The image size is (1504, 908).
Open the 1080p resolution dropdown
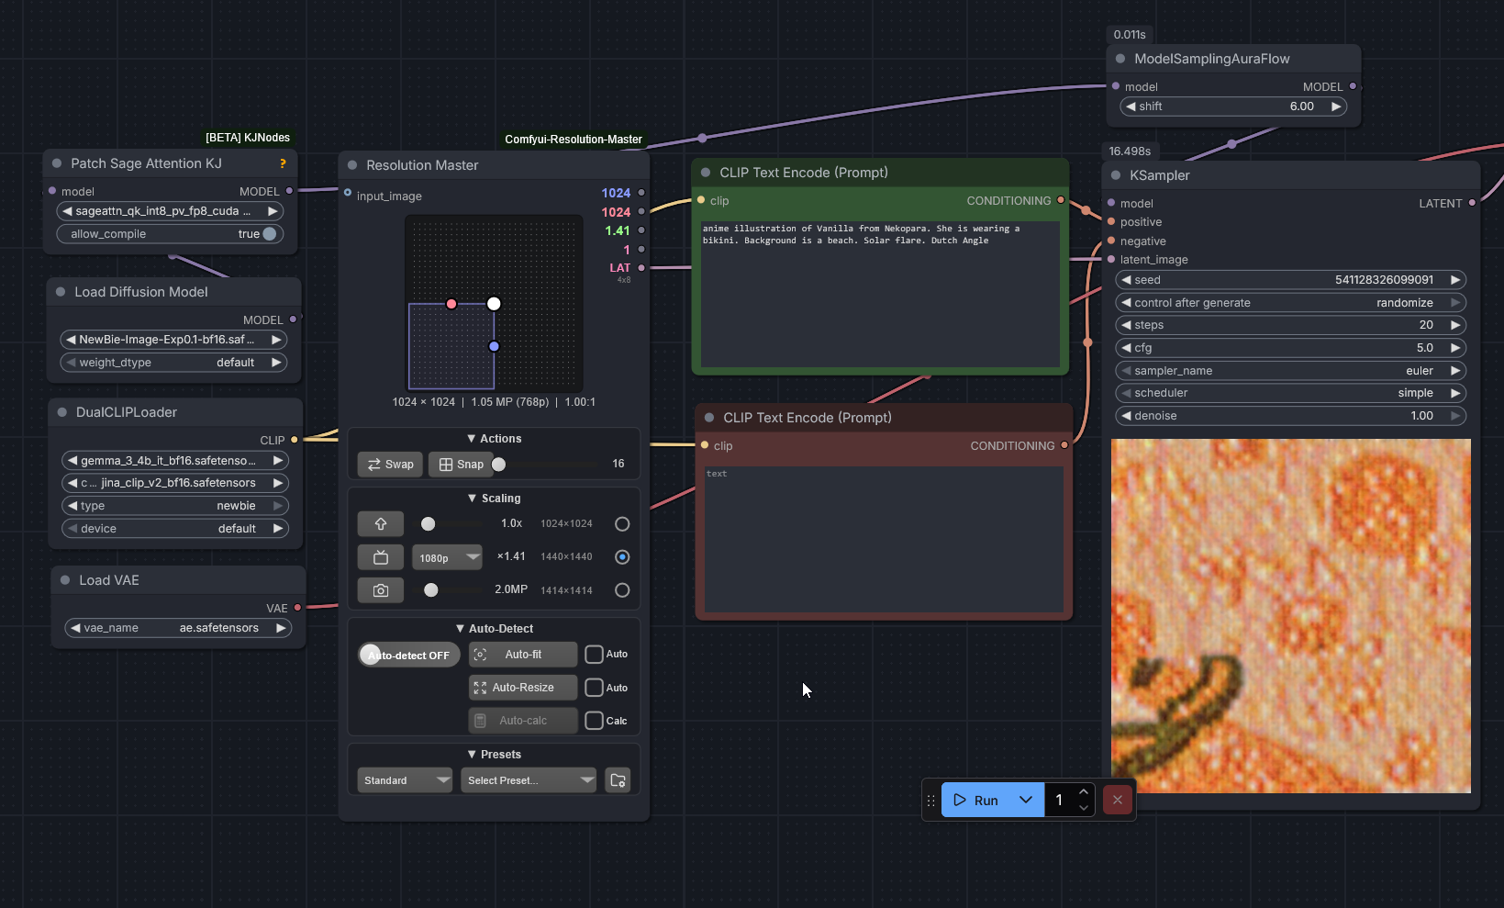447,557
